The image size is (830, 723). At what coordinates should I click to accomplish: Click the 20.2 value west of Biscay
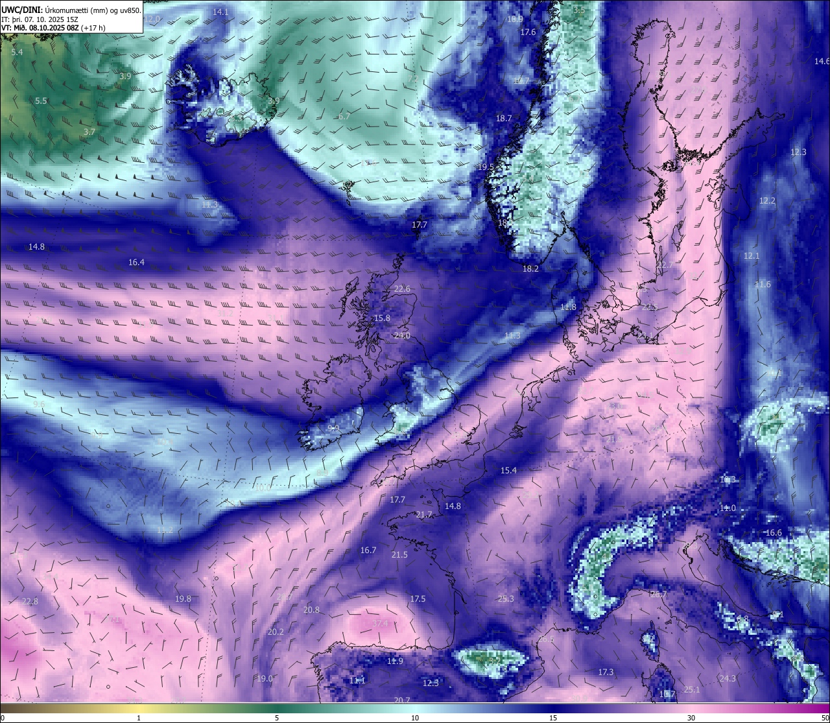point(276,632)
